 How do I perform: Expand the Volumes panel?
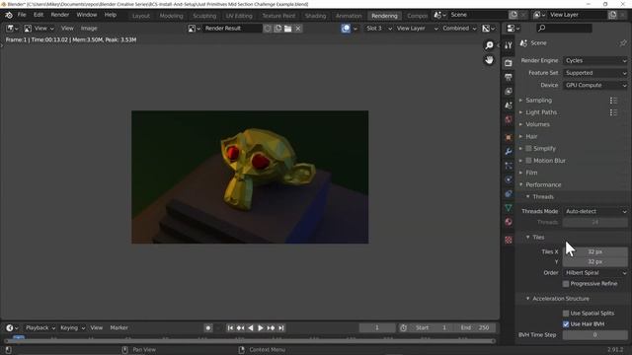[x=537, y=124]
